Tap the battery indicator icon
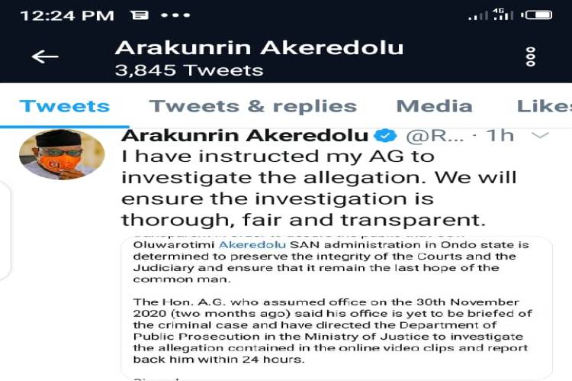This screenshot has width=572, height=381. [x=536, y=15]
